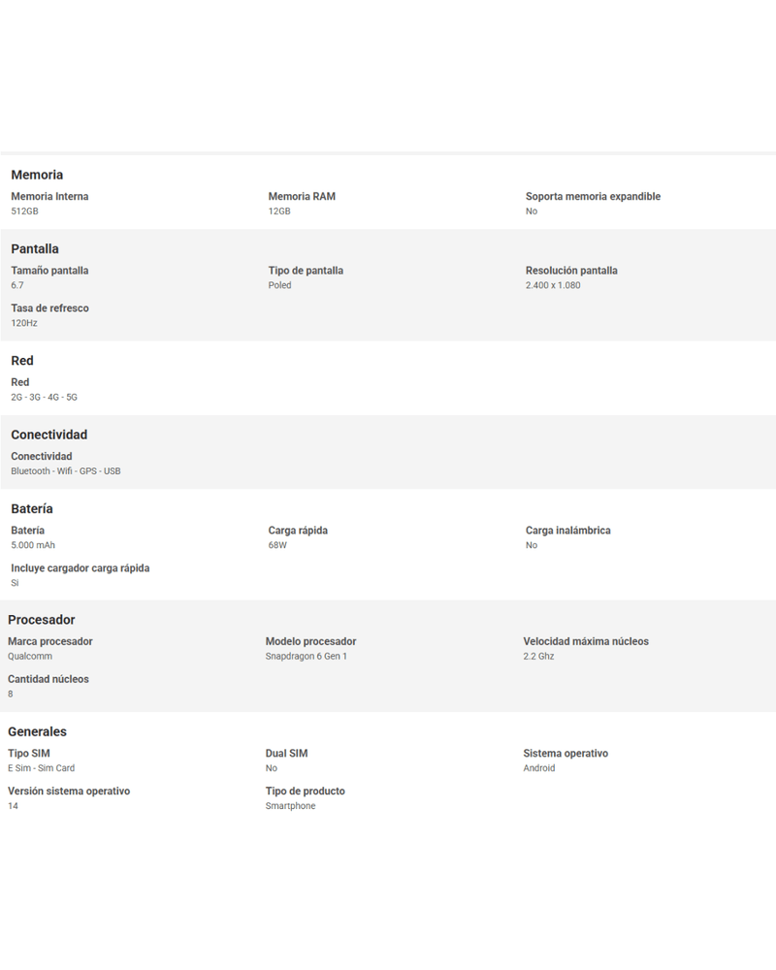Click the Carga inalámbrica label
Screen dimensions: 776x970
coord(568,531)
